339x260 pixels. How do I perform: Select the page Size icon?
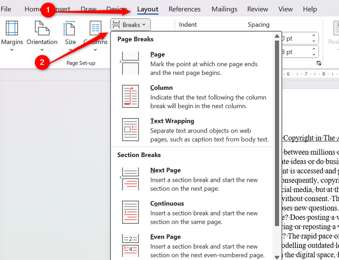click(70, 28)
